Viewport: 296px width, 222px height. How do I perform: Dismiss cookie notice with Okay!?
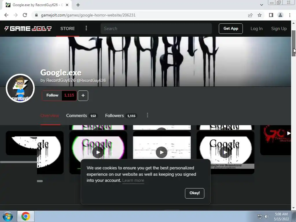pos(195,193)
